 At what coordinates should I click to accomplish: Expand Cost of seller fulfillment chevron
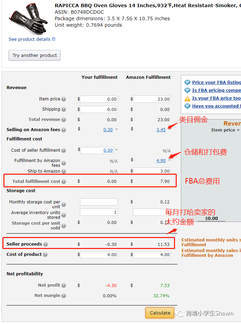(116, 150)
